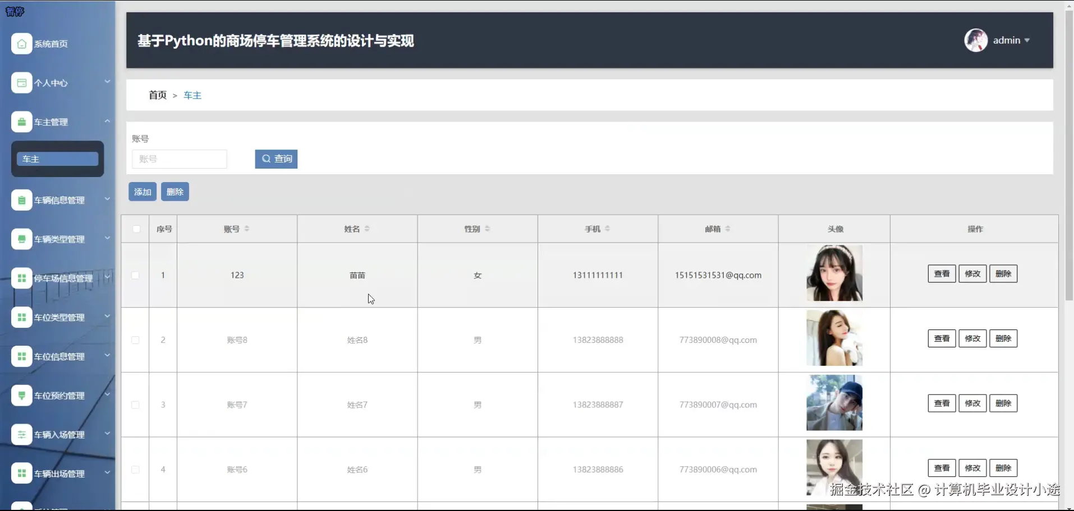Sort table by 账号 column arrows
This screenshot has width=1074, height=511.
point(247,229)
